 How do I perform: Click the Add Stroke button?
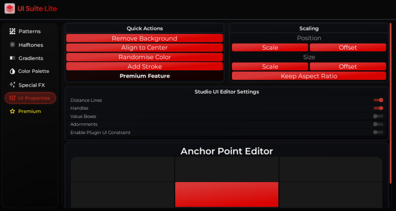coord(144,66)
